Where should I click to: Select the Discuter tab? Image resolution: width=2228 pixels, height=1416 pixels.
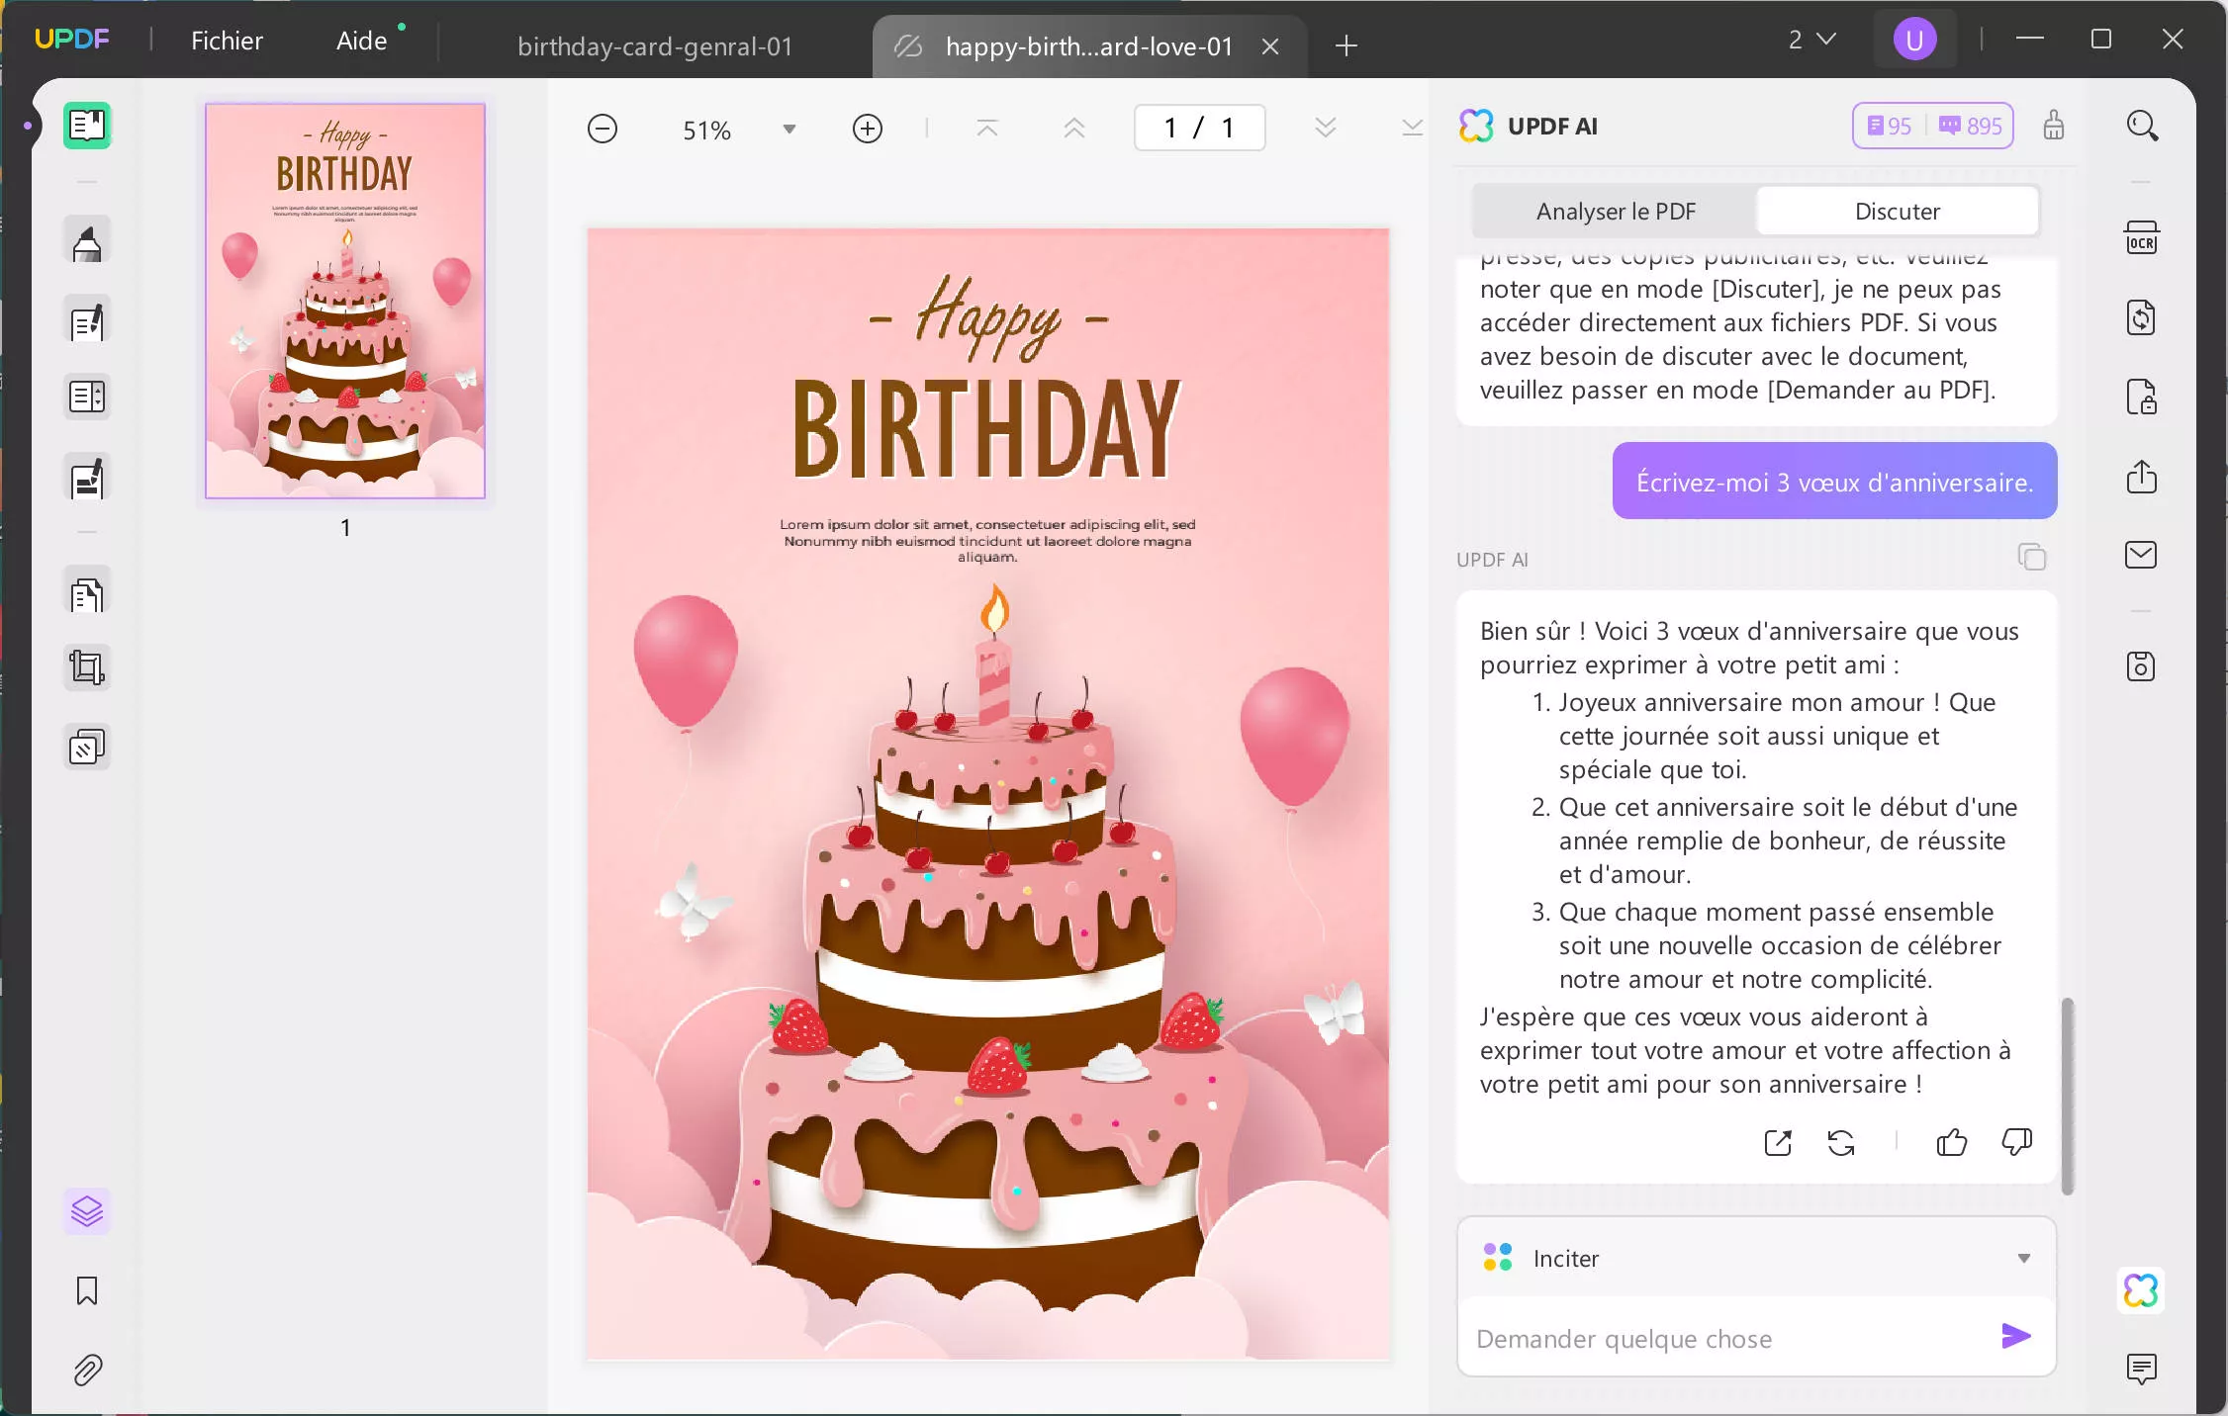click(x=1898, y=212)
